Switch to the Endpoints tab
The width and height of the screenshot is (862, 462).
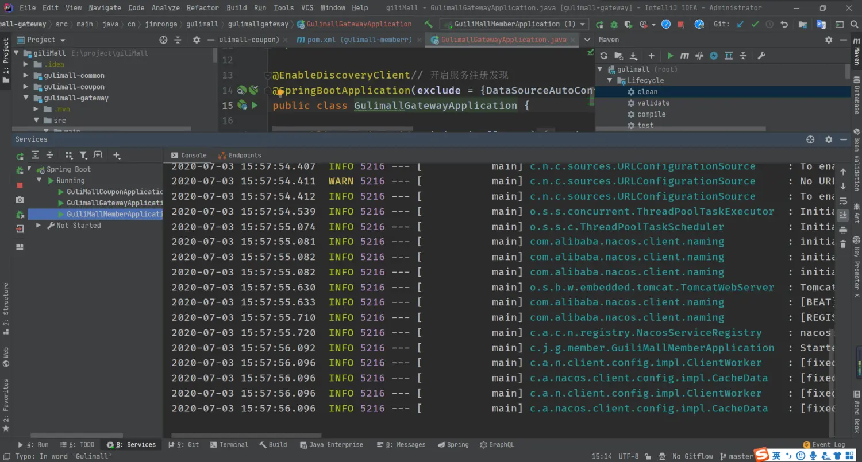click(x=240, y=155)
